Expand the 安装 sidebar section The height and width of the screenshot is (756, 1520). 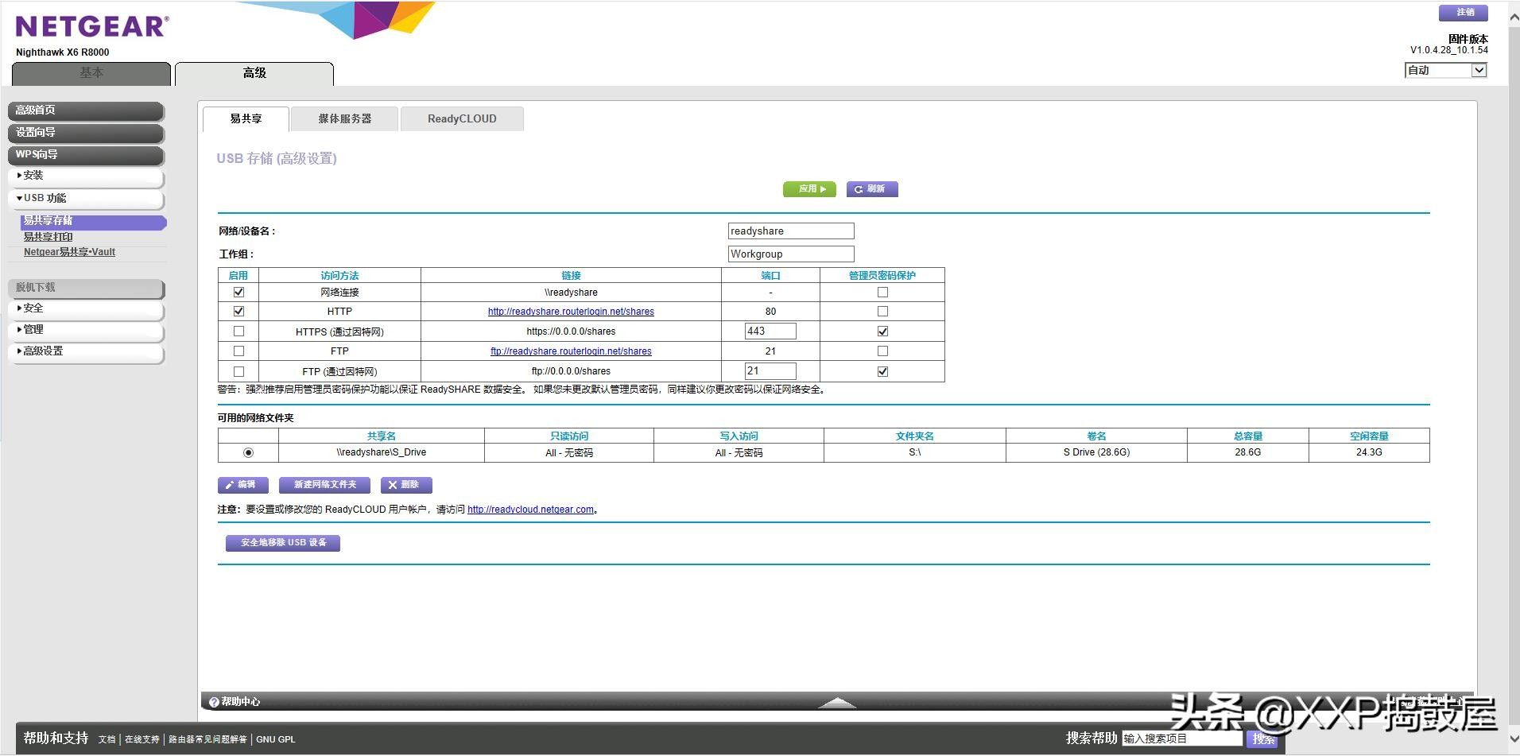click(x=86, y=176)
